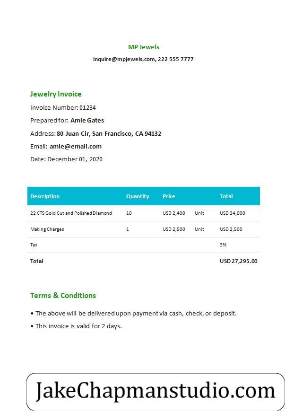Click the JakeChapmanstudio.com watermark banner
This screenshot has height=420, width=294.
click(156, 392)
